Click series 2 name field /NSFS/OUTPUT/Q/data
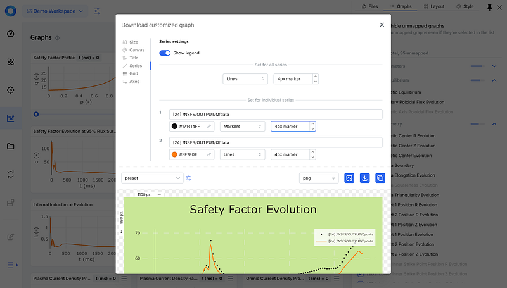 pyautogui.click(x=276, y=142)
